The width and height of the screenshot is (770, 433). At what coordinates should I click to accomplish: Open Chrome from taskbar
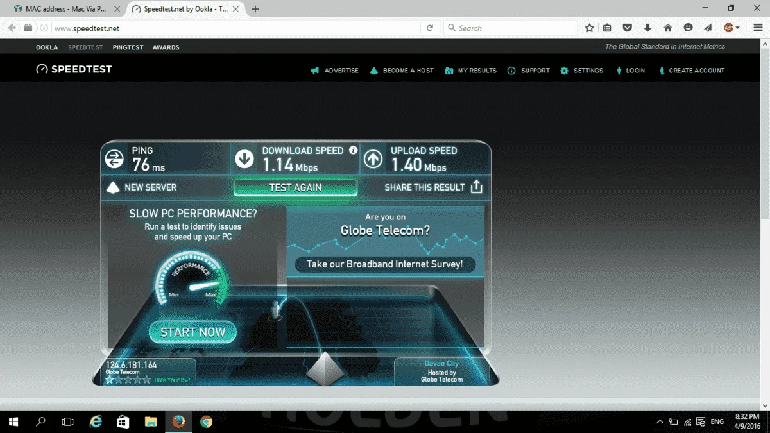point(206,421)
